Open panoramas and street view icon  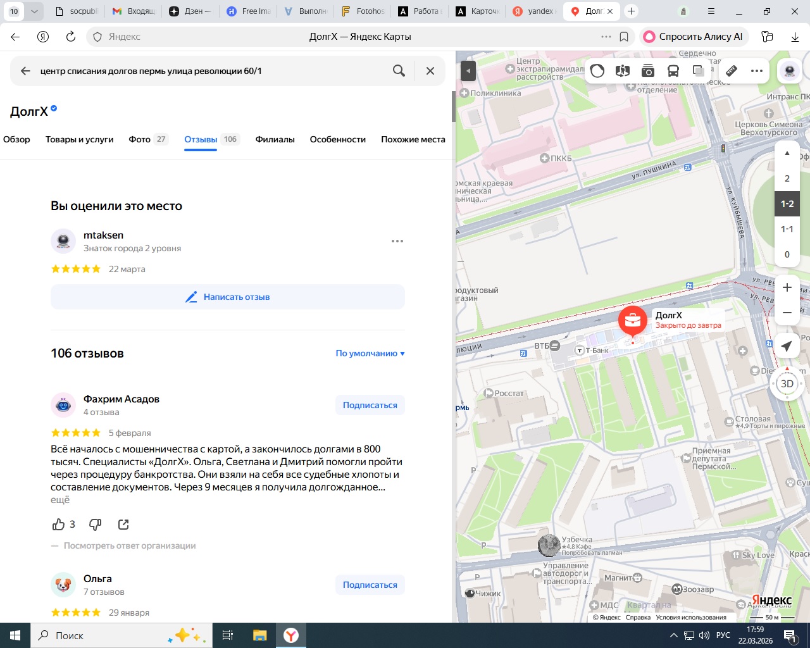tap(623, 71)
